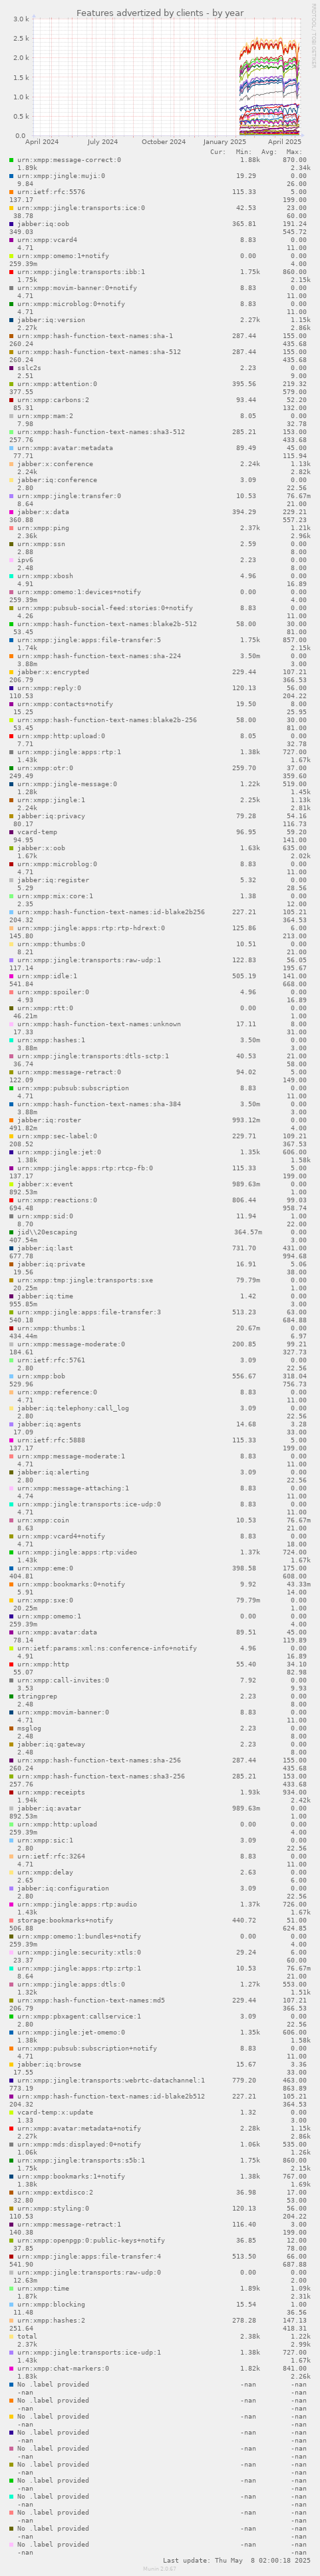Click the purple swatch next to urn:xmpp:vcard4
Viewport: 320px width, 2576px height.
coord(12,240)
